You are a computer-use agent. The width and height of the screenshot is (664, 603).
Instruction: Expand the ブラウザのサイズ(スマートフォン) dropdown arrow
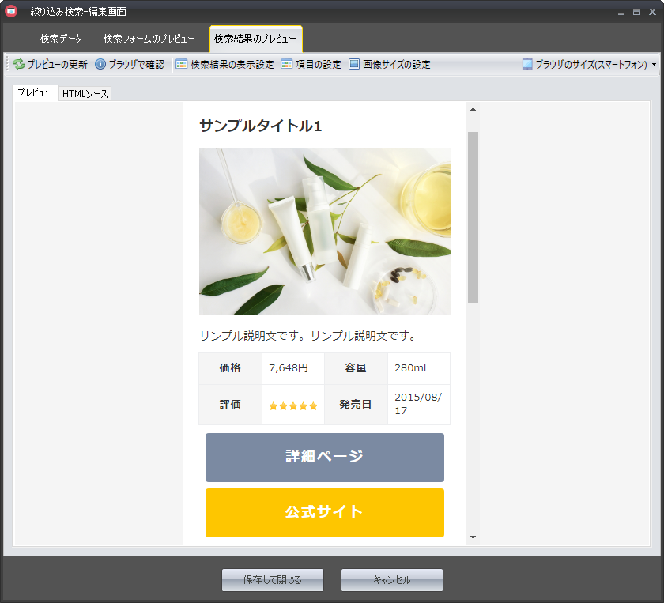tap(654, 65)
